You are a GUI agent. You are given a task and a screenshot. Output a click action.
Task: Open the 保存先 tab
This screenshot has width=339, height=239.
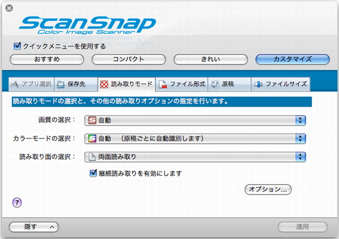[x=76, y=84]
